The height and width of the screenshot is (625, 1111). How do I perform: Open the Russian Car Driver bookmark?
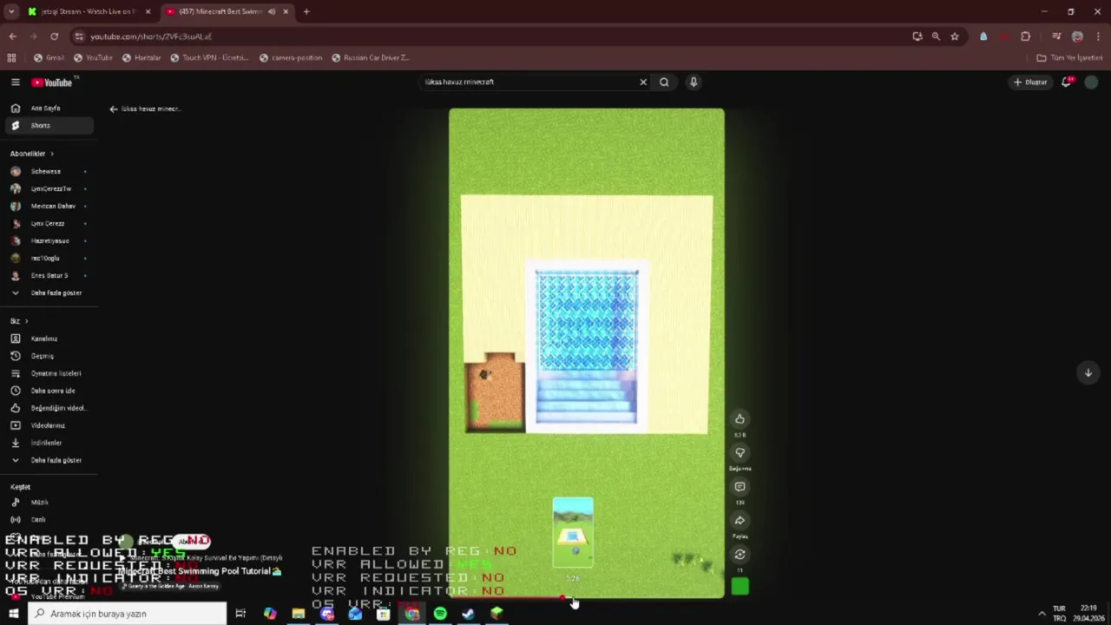point(371,58)
